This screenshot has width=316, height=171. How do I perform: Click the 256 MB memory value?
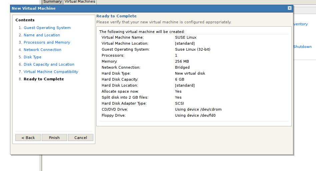click(182, 62)
